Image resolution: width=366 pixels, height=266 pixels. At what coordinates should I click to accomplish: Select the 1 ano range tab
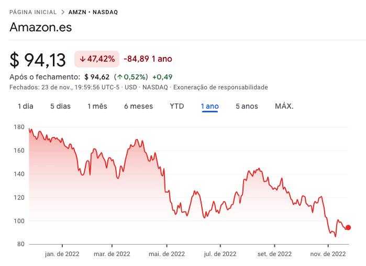(210, 107)
